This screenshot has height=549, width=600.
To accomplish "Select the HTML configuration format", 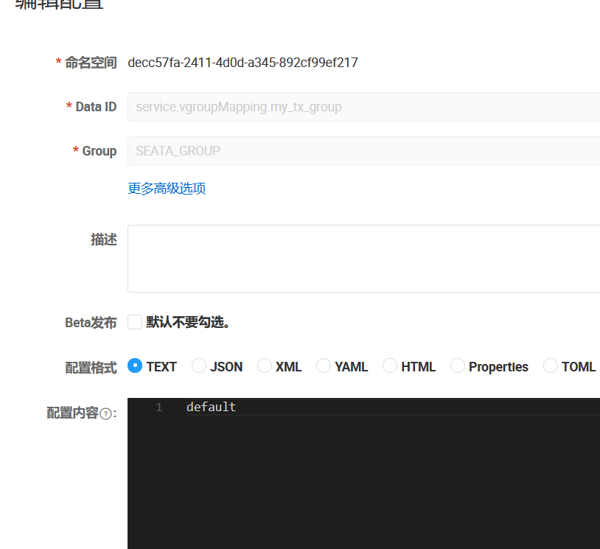I will [x=389, y=366].
